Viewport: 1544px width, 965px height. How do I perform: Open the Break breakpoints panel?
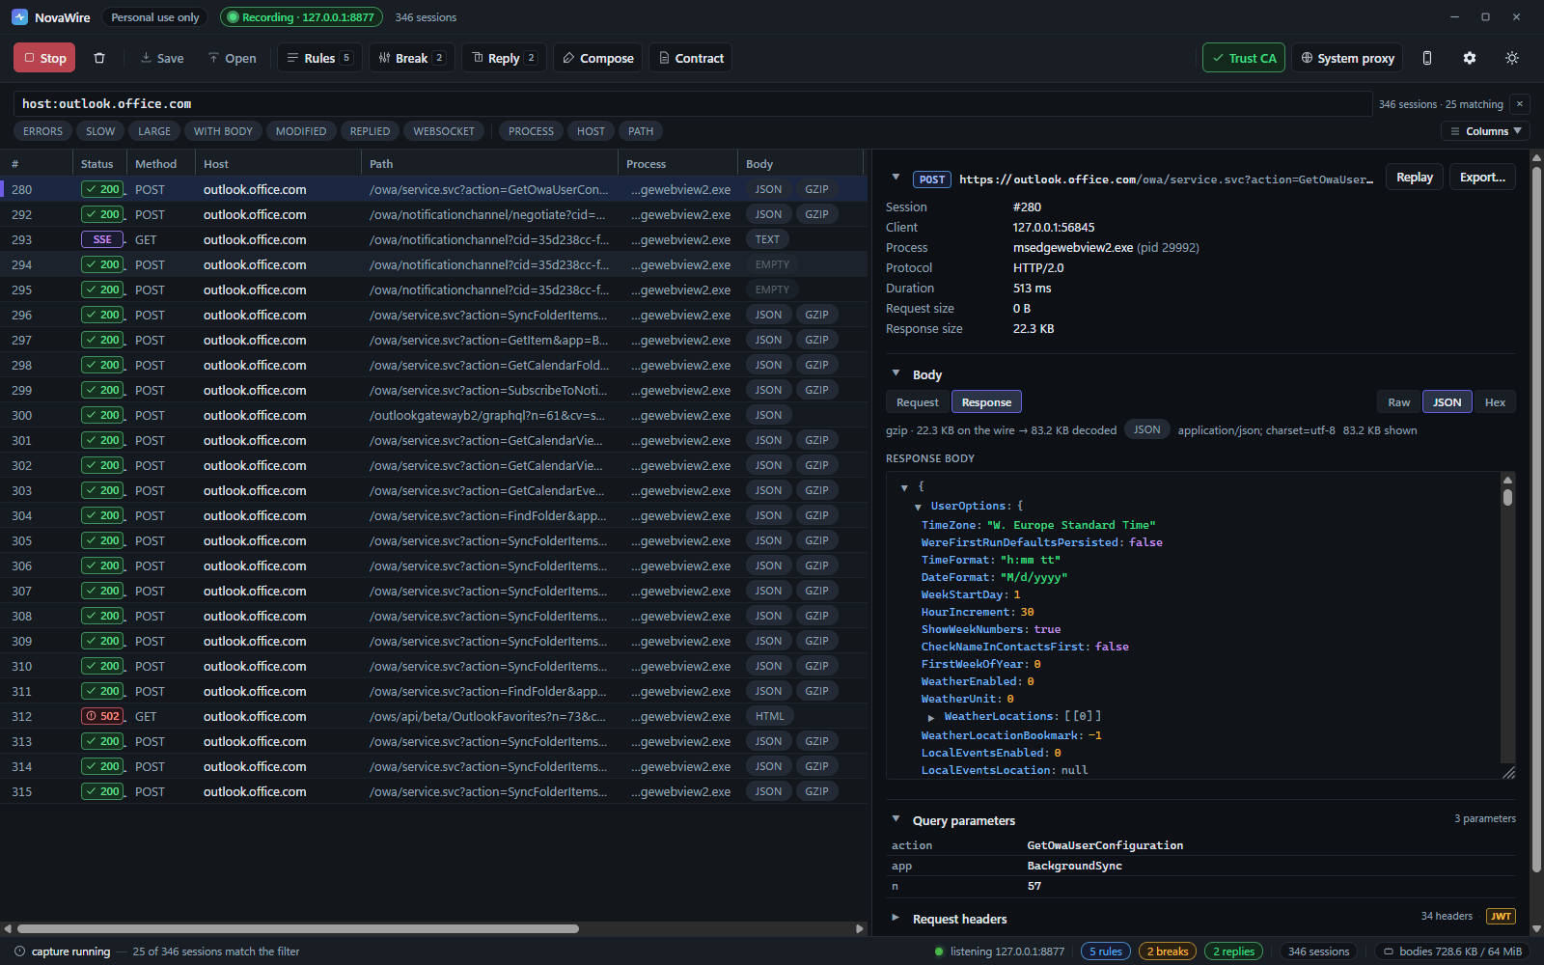pos(411,58)
